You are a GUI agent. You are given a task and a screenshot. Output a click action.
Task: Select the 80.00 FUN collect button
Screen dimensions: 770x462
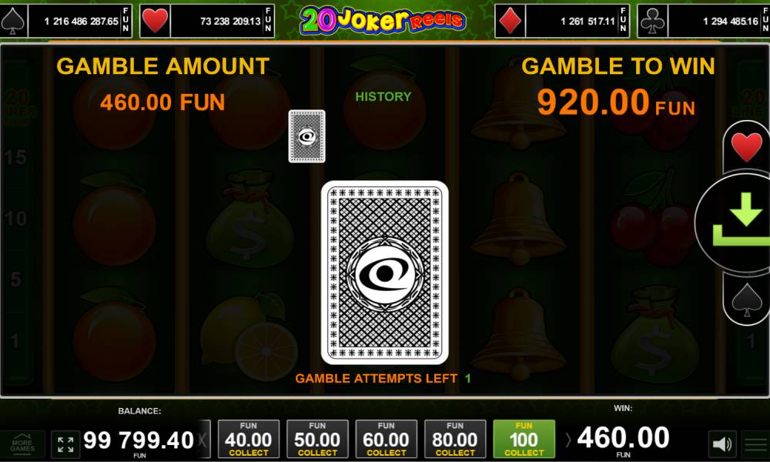[455, 439]
